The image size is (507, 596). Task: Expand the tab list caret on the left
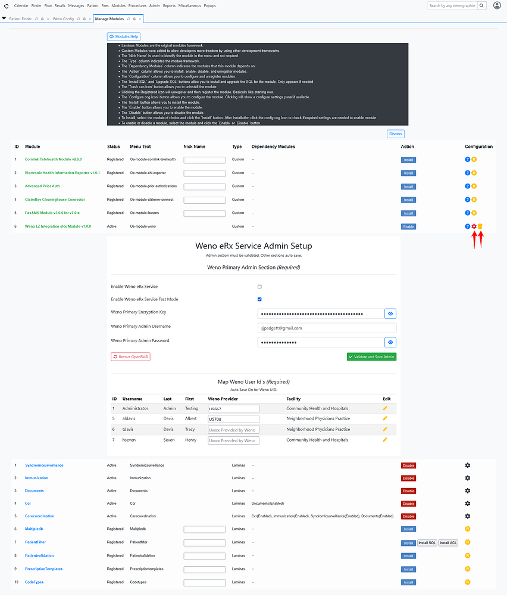[x=4, y=18]
